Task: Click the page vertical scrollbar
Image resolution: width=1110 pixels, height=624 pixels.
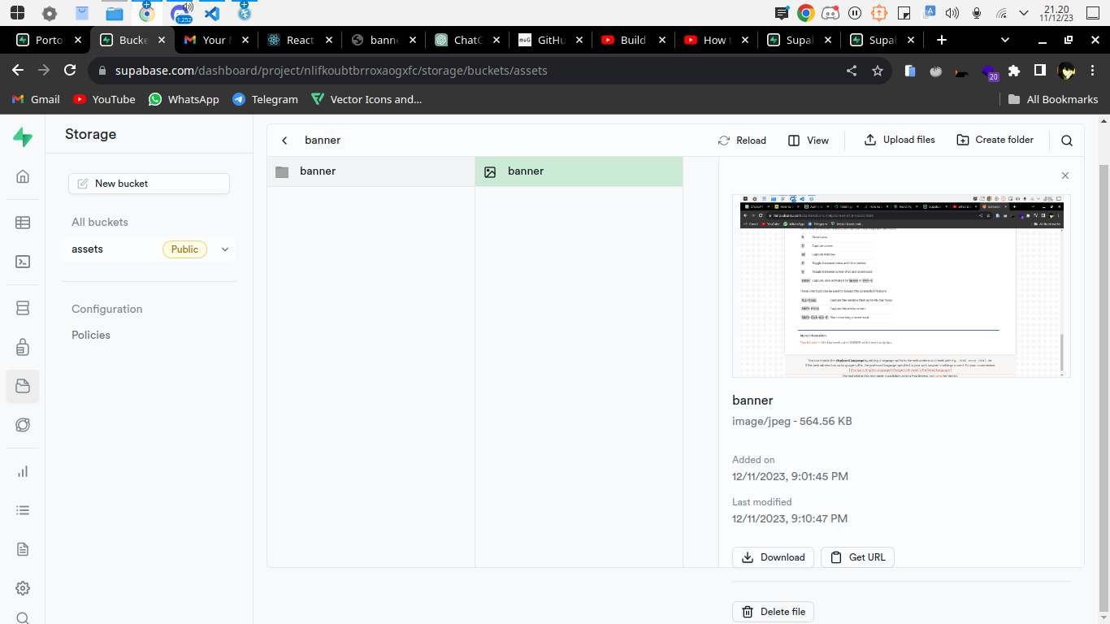Action: click(1103, 387)
